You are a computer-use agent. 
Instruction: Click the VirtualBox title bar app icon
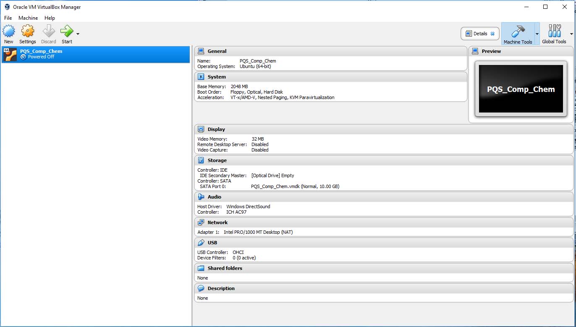7,7
